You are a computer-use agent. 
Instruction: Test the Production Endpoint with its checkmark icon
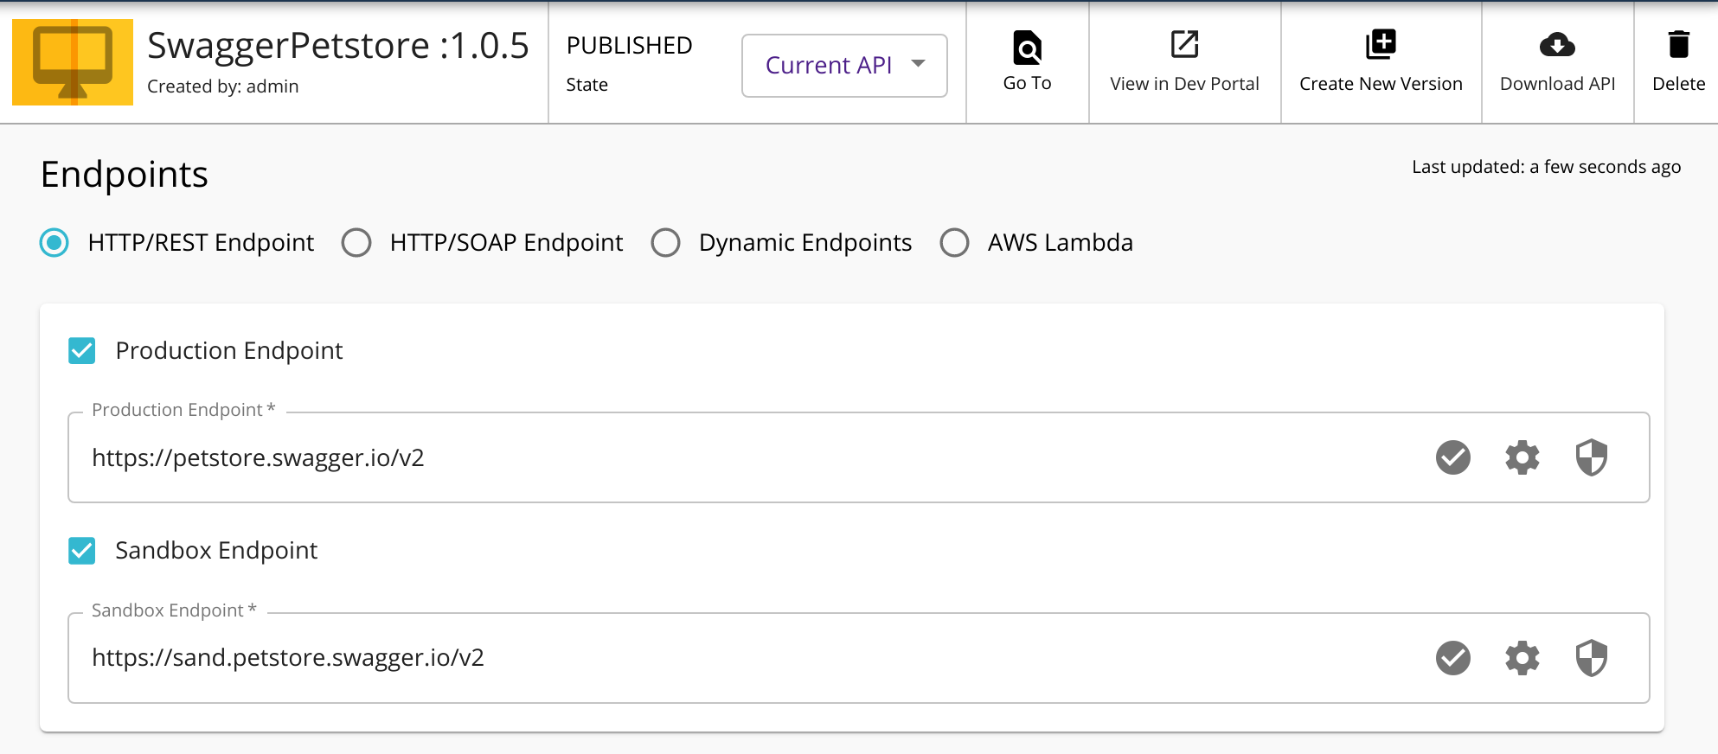[x=1453, y=457]
